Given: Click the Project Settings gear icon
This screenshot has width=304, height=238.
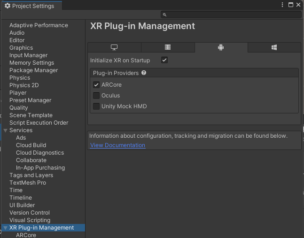Looking at the screenshot, I should click(8, 6).
